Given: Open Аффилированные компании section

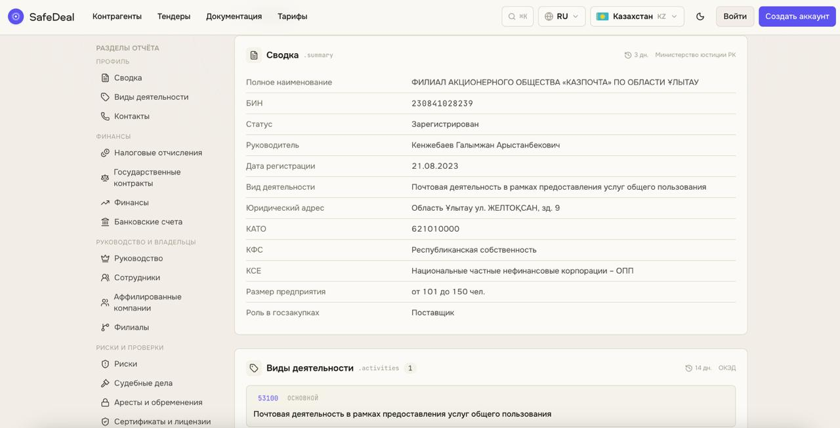Looking at the screenshot, I should [x=148, y=302].
